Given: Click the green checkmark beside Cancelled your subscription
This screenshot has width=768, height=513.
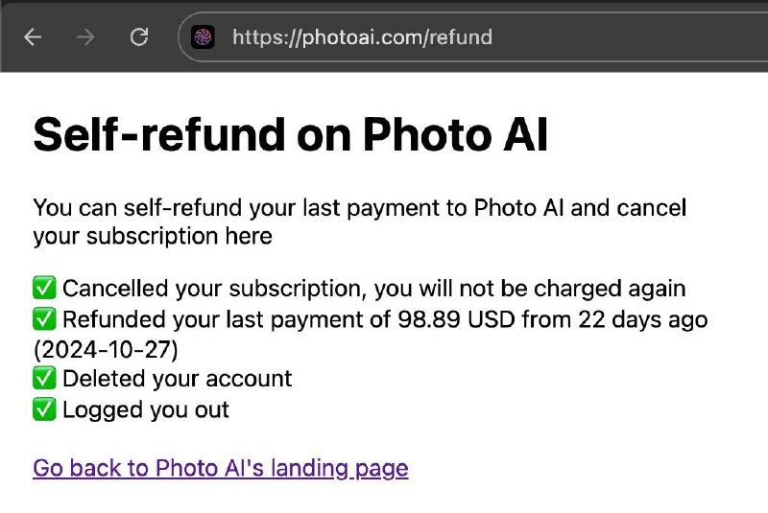Looking at the screenshot, I should click(x=44, y=288).
